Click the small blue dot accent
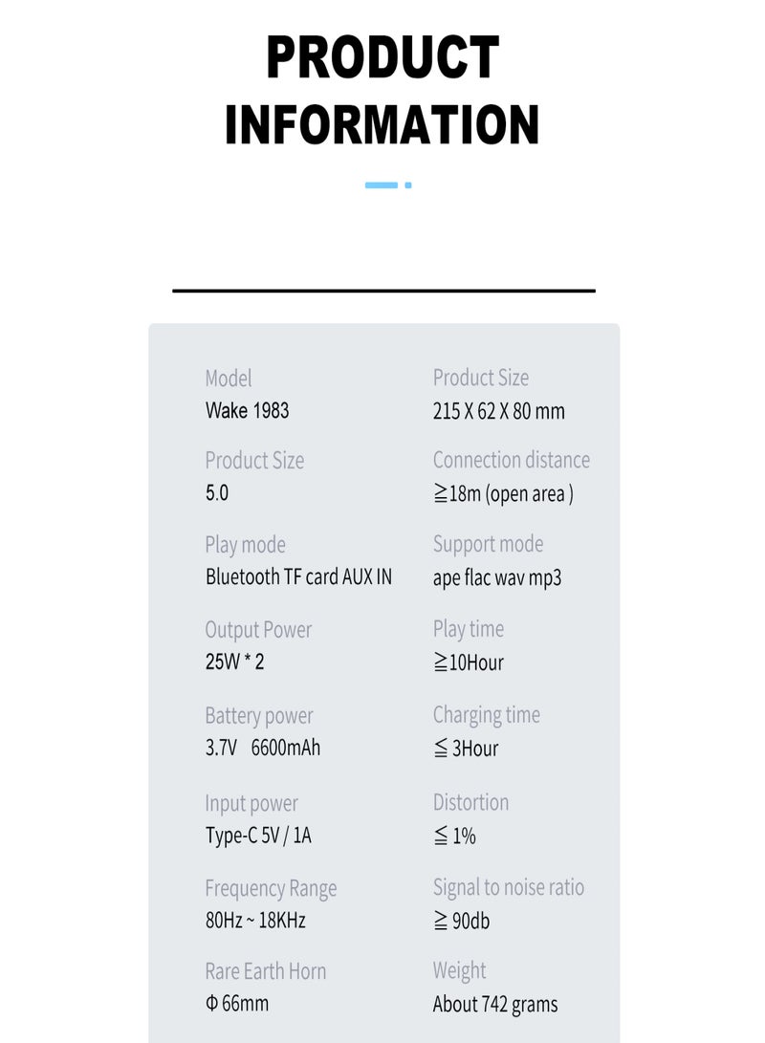This screenshot has height=1043, width=765. pyautogui.click(x=407, y=185)
